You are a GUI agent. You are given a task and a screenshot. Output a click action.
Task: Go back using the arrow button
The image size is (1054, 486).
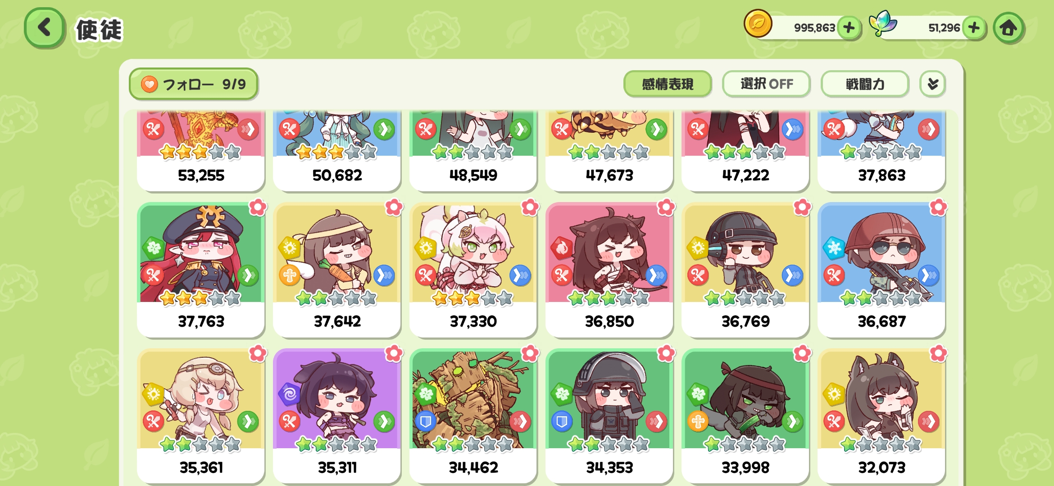pos(44,28)
